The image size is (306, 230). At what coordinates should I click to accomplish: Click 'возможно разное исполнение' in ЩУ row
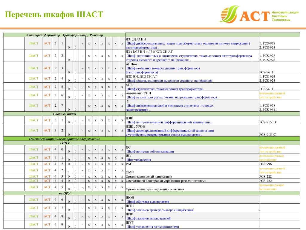(272, 158)
